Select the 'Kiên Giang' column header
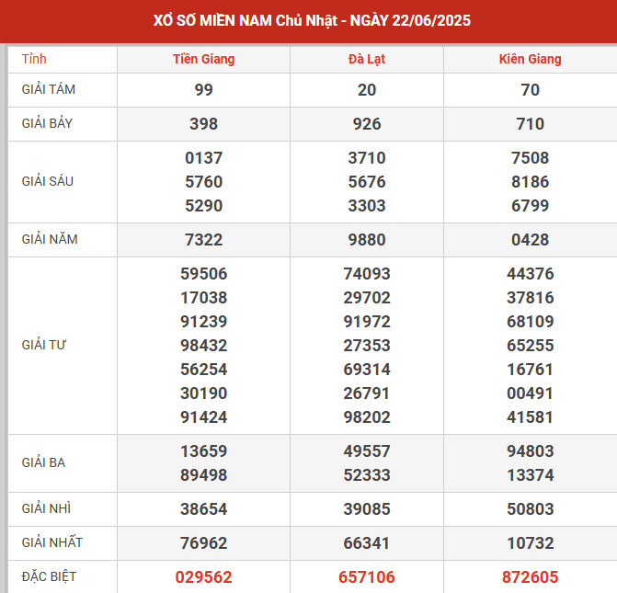 pos(530,59)
